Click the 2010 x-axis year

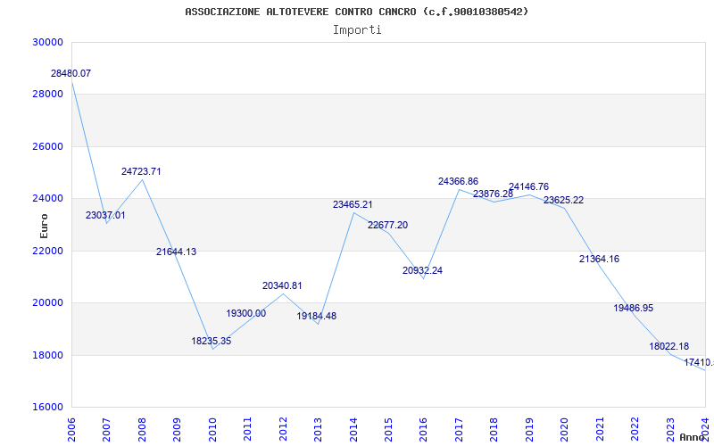click(212, 429)
